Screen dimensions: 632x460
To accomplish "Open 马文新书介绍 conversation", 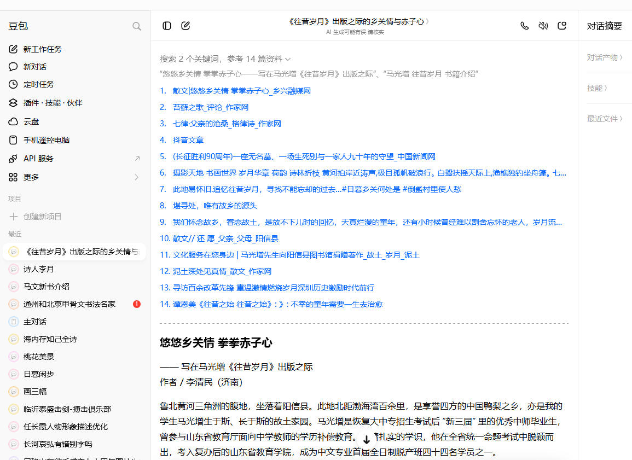I will 75,287.
